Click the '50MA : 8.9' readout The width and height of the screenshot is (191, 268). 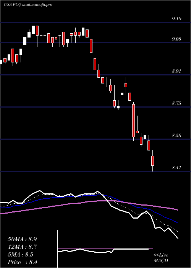[22, 239]
